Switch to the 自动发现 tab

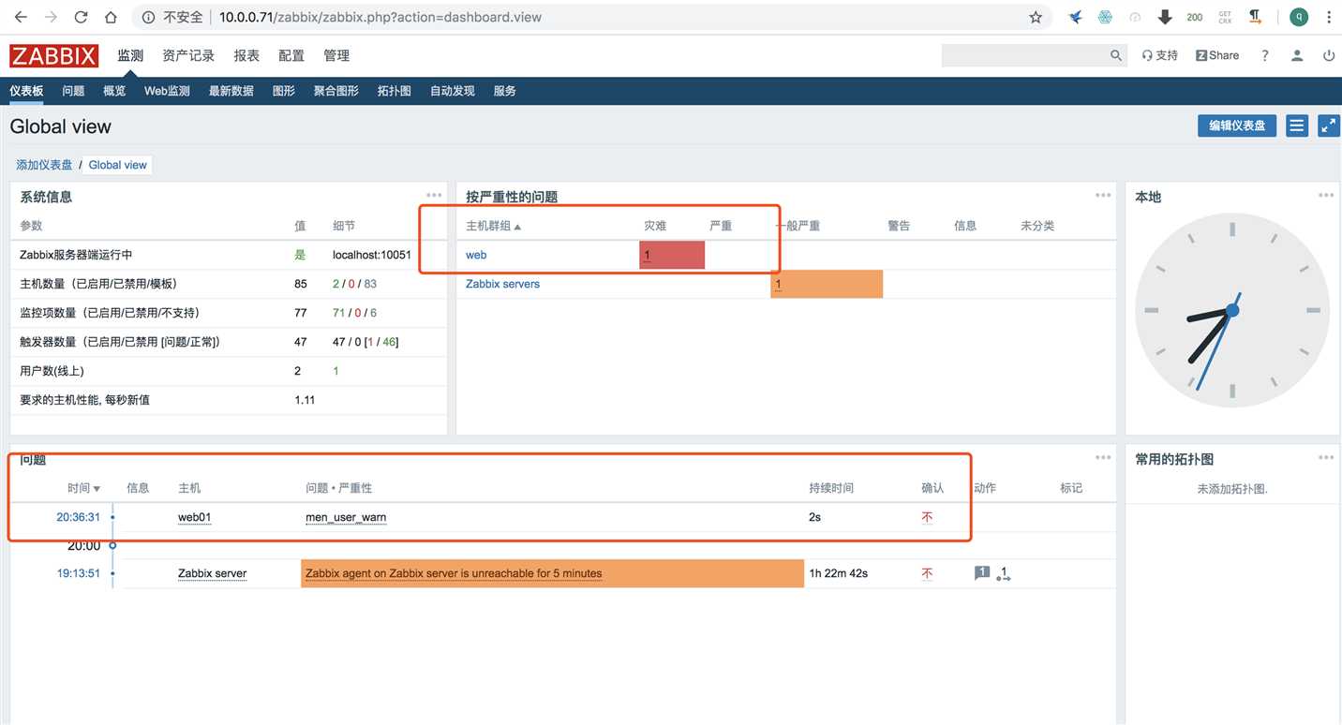pos(452,91)
